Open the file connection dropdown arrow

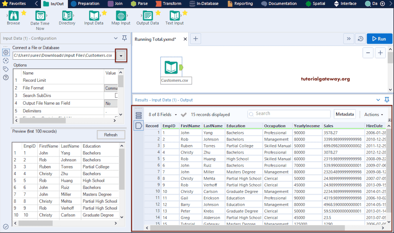tap(121, 55)
